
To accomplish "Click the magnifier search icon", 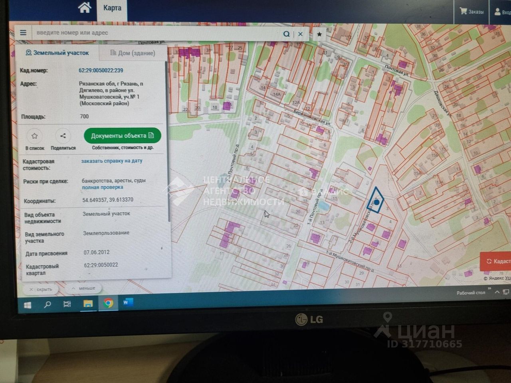I will click(286, 34).
